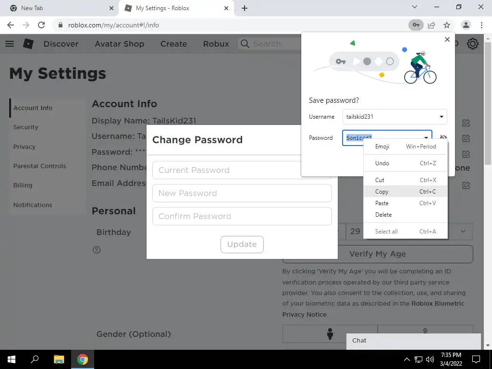Click the Birthday help question mark icon
Image resolution: width=492 pixels, height=369 pixels.
point(97,250)
